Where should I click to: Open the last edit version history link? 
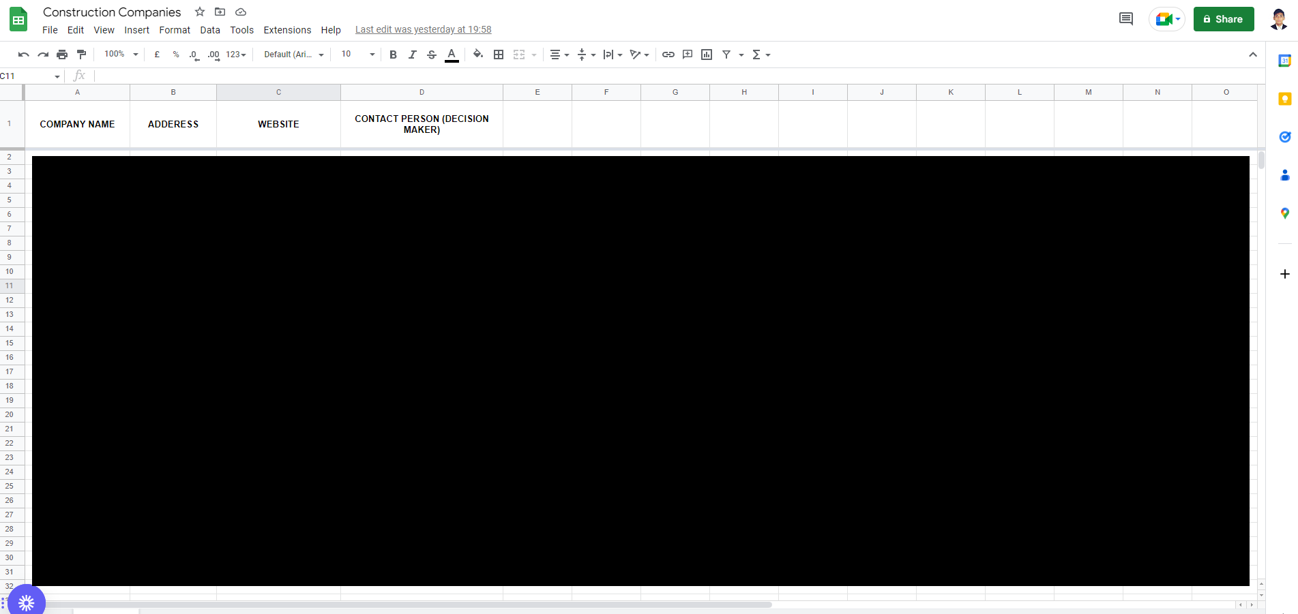coord(423,30)
